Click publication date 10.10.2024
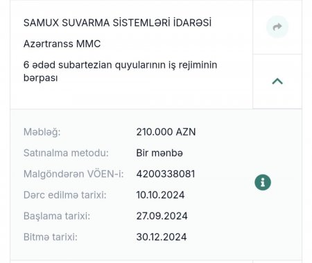The width and height of the screenshot is (312, 263). (x=160, y=195)
